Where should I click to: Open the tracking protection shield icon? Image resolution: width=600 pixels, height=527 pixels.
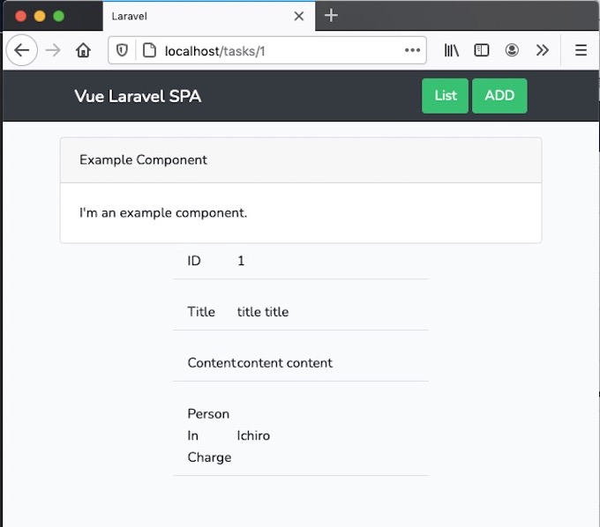tap(123, 50)
